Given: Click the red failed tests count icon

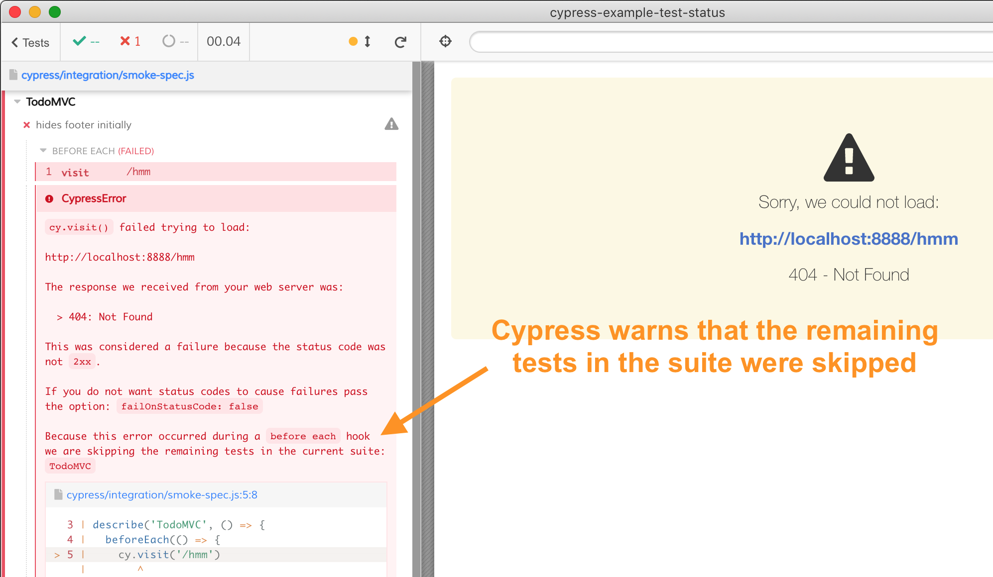Looking at the screenshot, I should (x=125, y=41).
